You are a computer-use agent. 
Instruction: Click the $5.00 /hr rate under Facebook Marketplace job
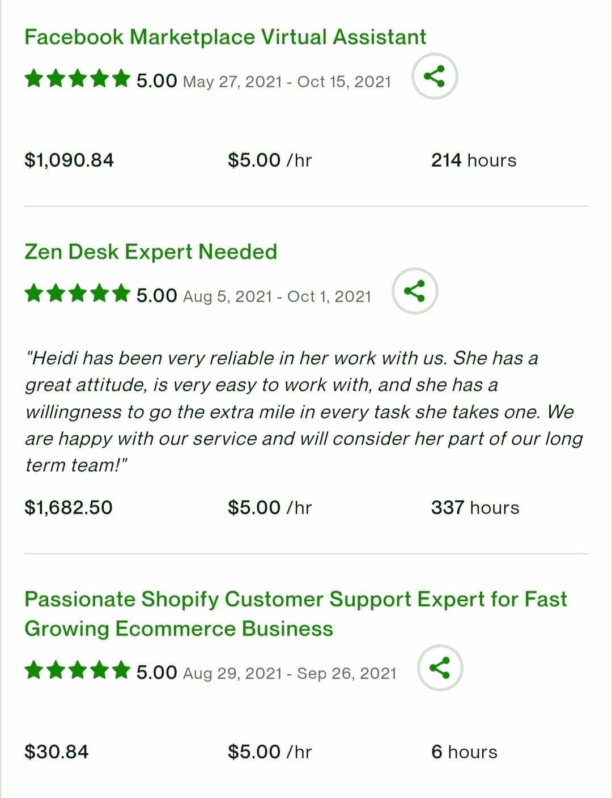tap(270, 160)
